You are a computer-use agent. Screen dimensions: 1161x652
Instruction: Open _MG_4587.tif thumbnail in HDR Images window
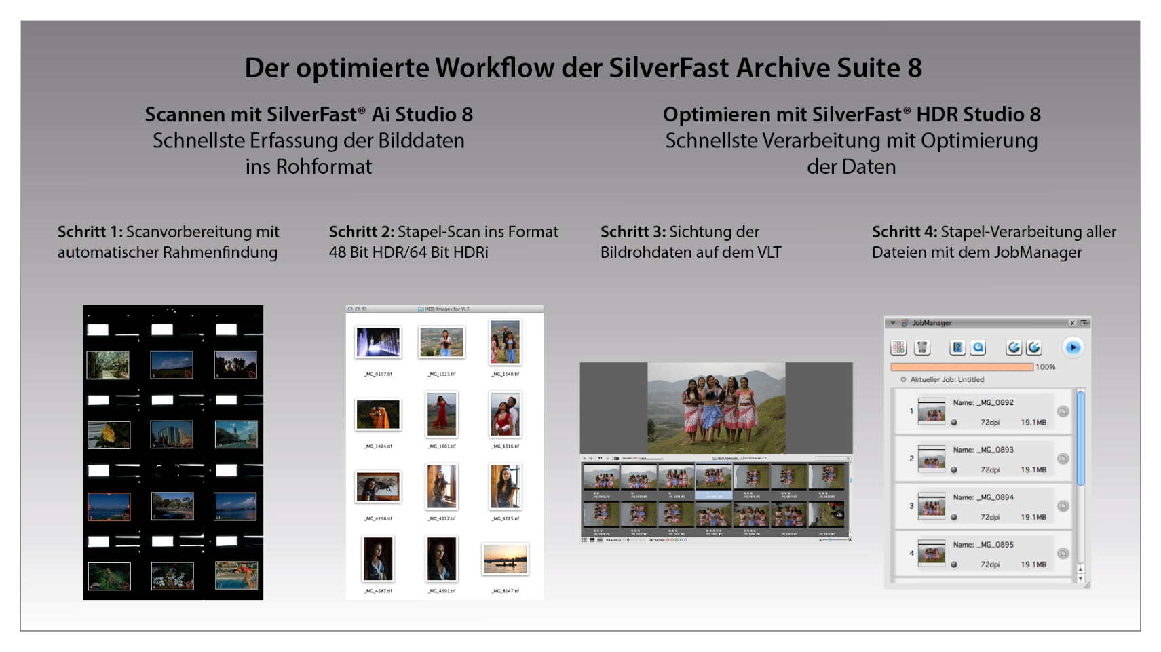[x=378, y=559]
